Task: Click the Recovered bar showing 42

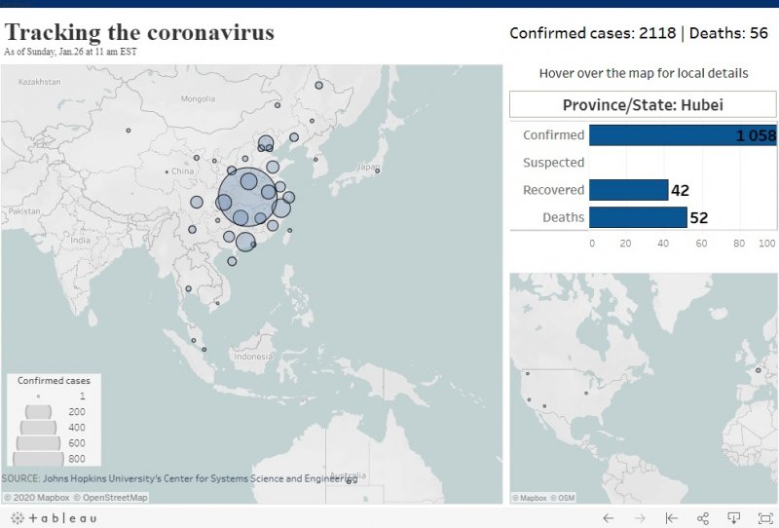Action: click(x=628, y=190)
